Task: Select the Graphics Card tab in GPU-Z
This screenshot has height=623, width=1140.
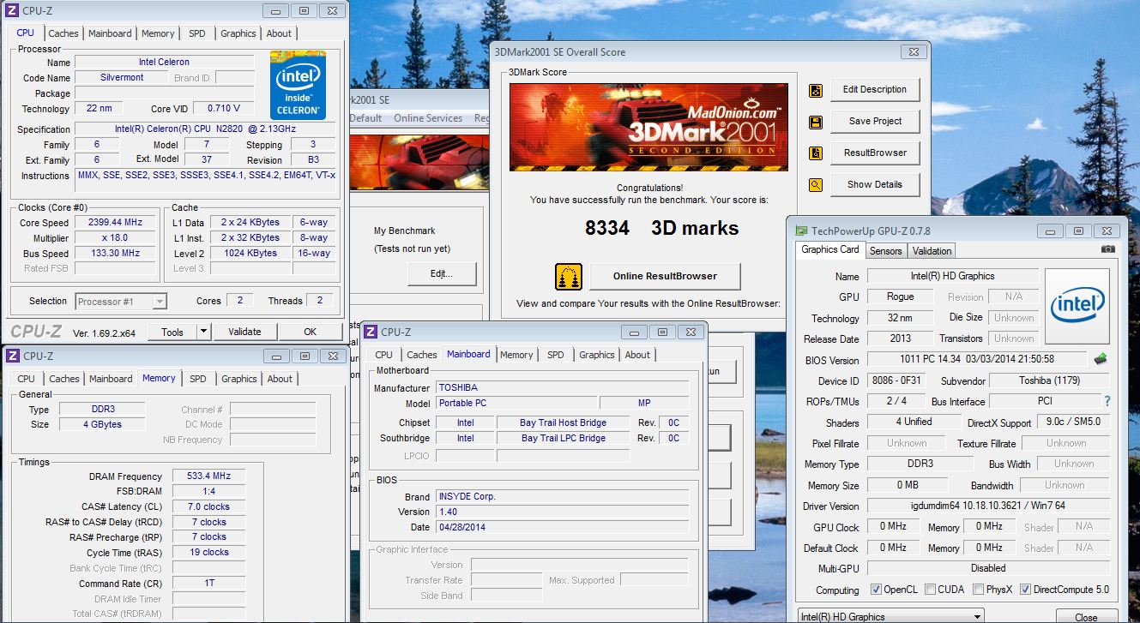Action: [829, 249]
